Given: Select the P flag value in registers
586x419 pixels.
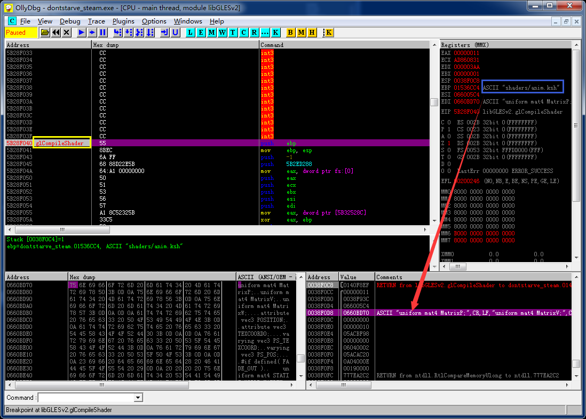Looking at the screenshot, I should [449, 129].
